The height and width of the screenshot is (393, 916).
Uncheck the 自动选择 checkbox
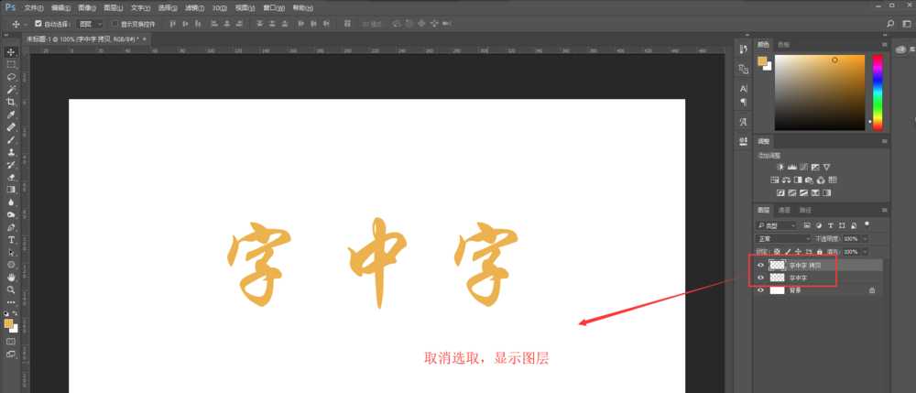coord(38,23)
